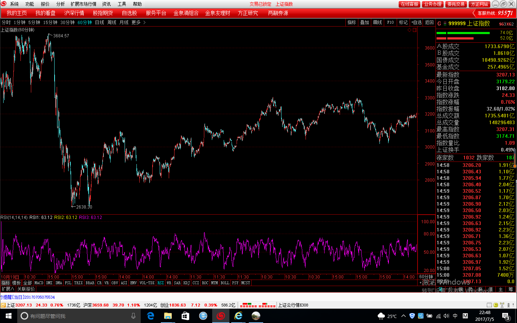Click the microphone icon in Cortana search box
The height and width of the screenshot is (323, 517).
133,316
